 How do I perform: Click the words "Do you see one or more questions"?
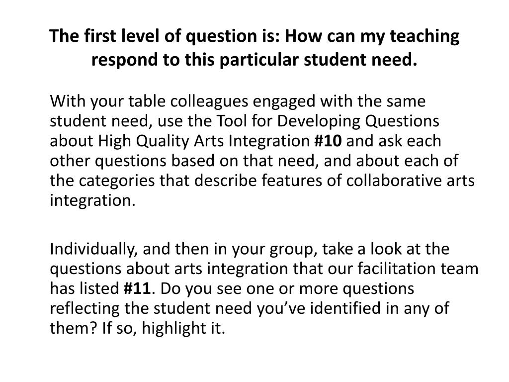[x=287, y=289]
